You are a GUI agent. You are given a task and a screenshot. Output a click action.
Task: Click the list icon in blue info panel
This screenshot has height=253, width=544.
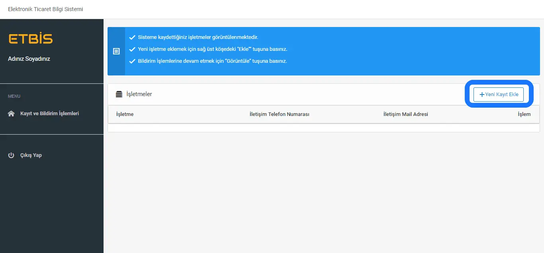(116, 51)
